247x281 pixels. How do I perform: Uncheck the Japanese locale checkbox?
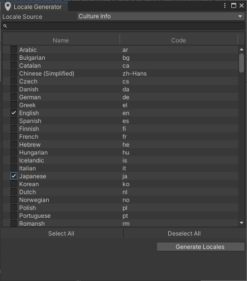(14, 176)
